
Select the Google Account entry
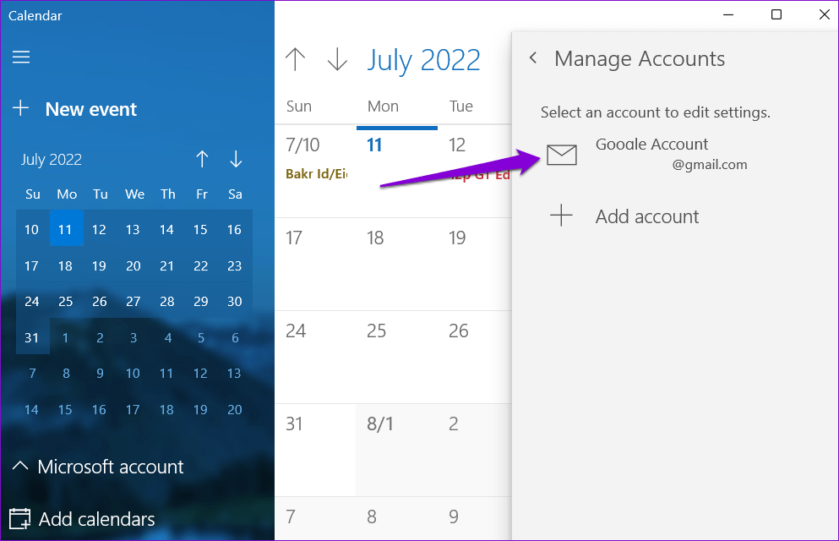[x=651, y=154]
